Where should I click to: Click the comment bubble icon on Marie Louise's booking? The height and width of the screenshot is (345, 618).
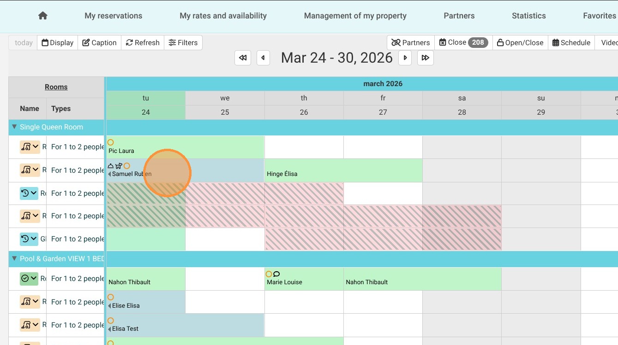277,274
